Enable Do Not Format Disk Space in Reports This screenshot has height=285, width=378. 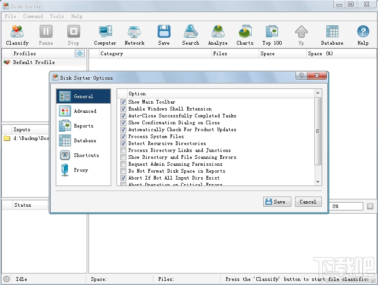pyautogui.click(x=123, y=171)
